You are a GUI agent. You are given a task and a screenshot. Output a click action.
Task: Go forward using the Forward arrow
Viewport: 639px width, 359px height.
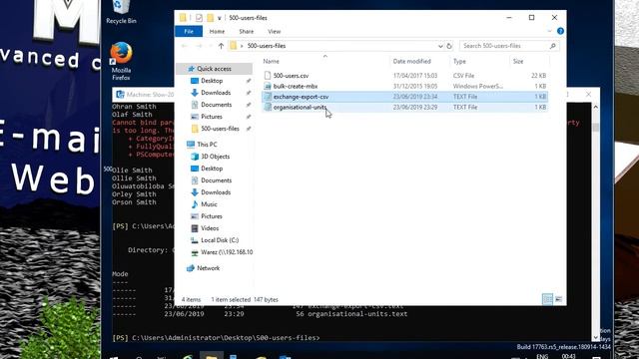199,46
